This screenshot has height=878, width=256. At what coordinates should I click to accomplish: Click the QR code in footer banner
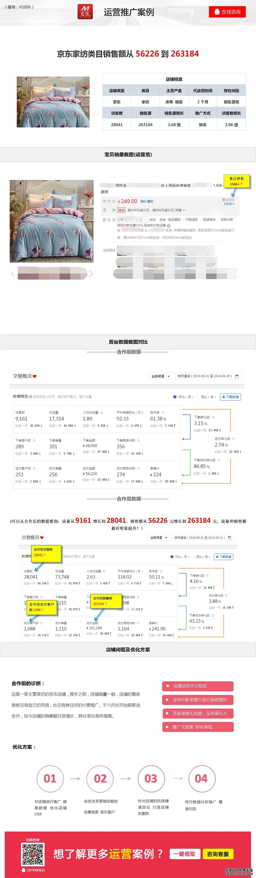click(33, 854)
